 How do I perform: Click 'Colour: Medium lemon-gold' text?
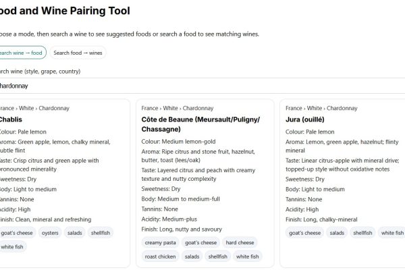178,142
